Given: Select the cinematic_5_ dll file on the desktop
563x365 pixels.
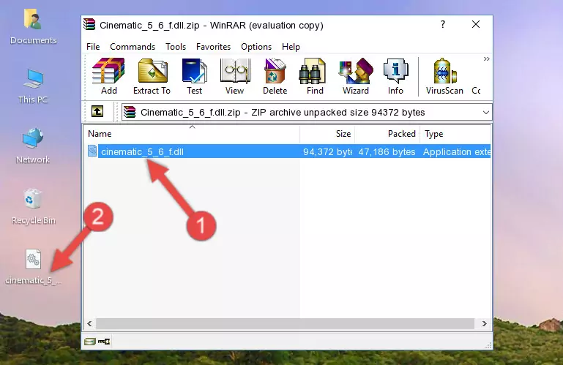Looking at the screenshot, I should pyautogui.click(x=33, y=267).
